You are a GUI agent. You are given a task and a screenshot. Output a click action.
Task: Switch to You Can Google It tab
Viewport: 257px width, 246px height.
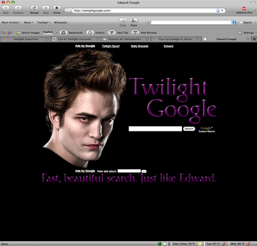coord(176,39)
